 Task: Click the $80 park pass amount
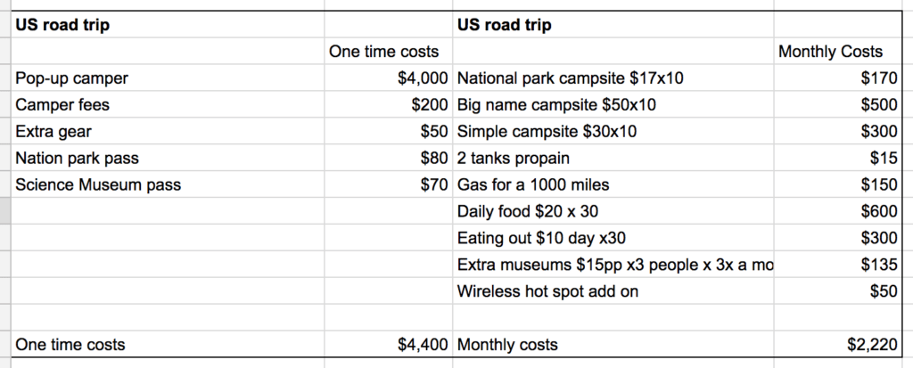433,159
